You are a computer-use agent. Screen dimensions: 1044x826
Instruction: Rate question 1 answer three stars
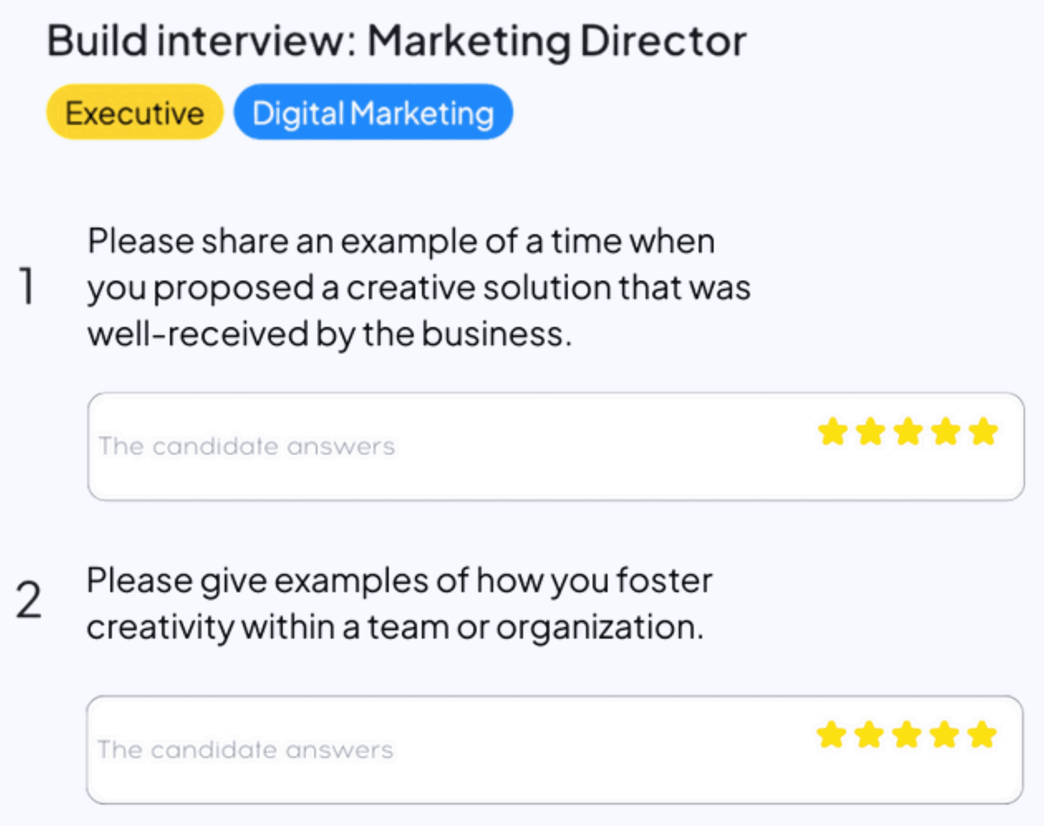[x=908, y=432]
